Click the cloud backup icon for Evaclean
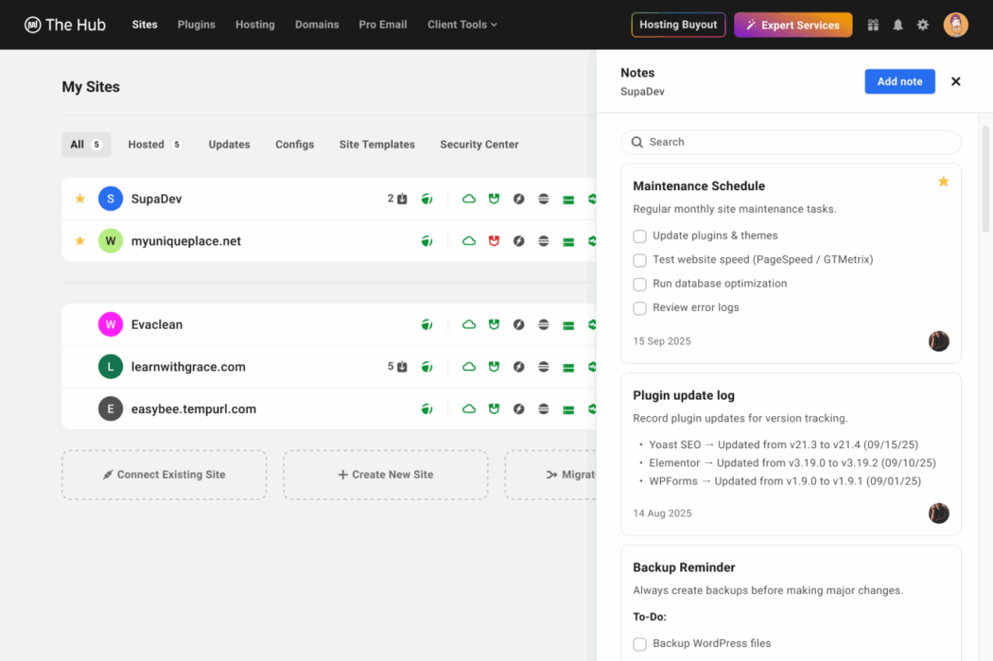Viewport: 993px width, 661px height. tap(468, 324)
